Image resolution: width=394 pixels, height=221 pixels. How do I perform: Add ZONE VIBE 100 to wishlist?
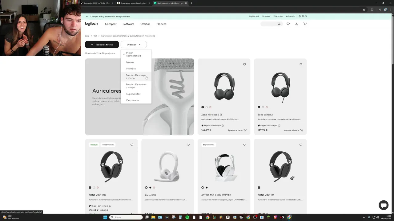point(132,145)
